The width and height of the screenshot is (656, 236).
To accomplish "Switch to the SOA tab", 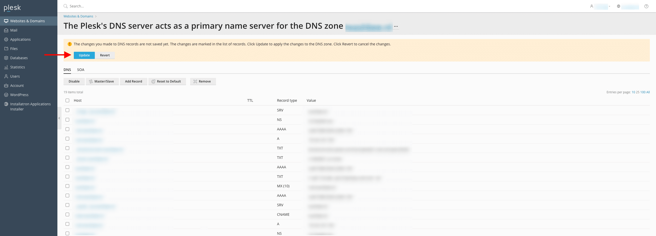I will click(81, 70).
